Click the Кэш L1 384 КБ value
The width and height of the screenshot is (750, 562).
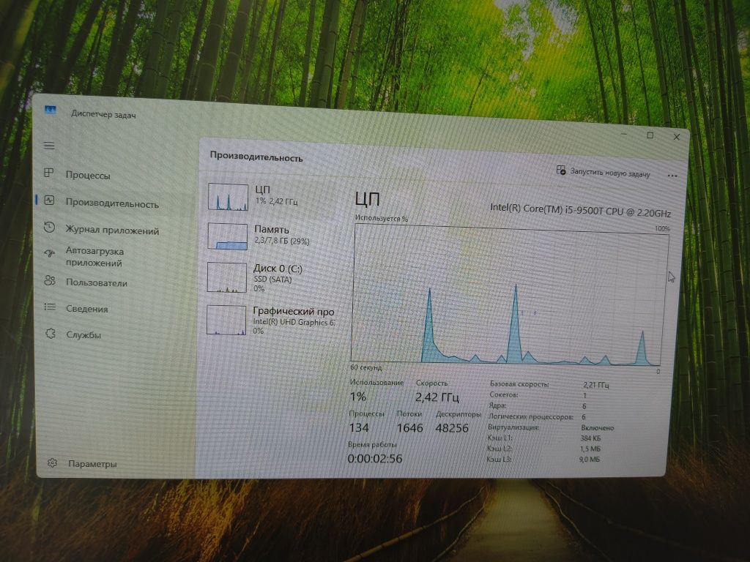pyautogui.click(x=590, y=438)
